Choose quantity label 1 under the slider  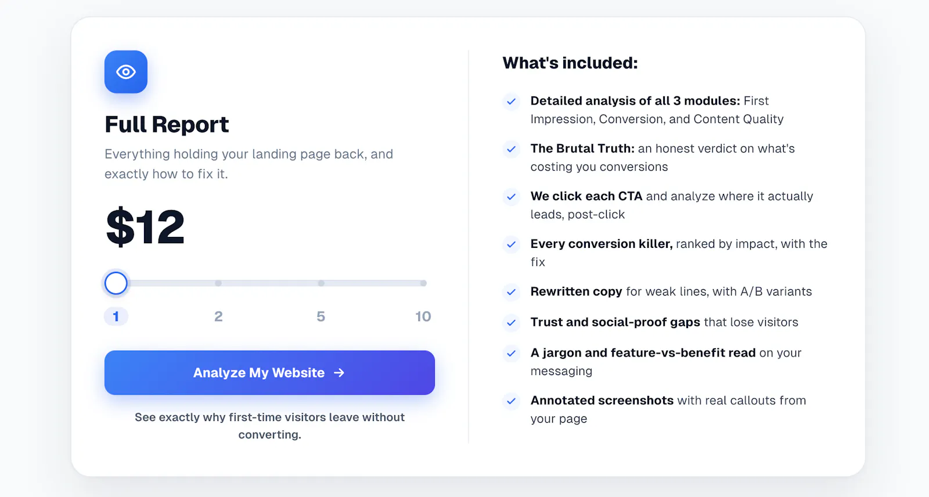coord(116,316)
